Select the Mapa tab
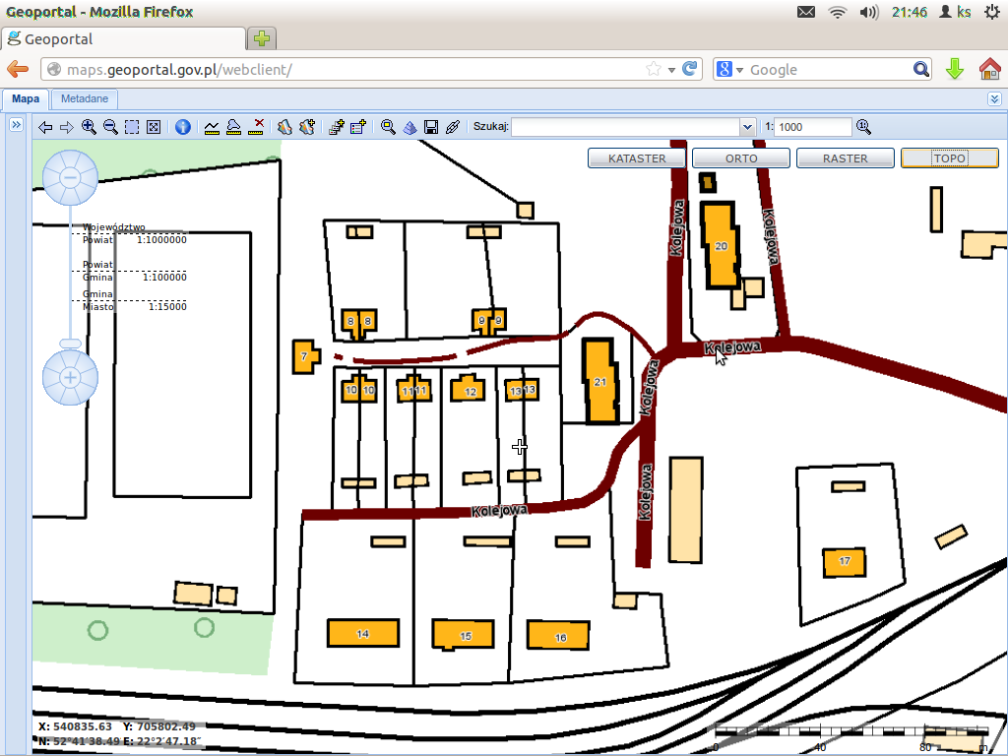This screenshot has height=756, width=1008. pyautogui.click(x=27, y=99)
